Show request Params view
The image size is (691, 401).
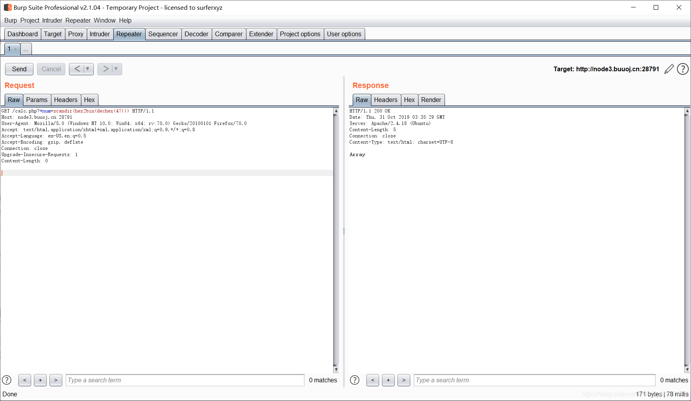(x=37, y=100)
